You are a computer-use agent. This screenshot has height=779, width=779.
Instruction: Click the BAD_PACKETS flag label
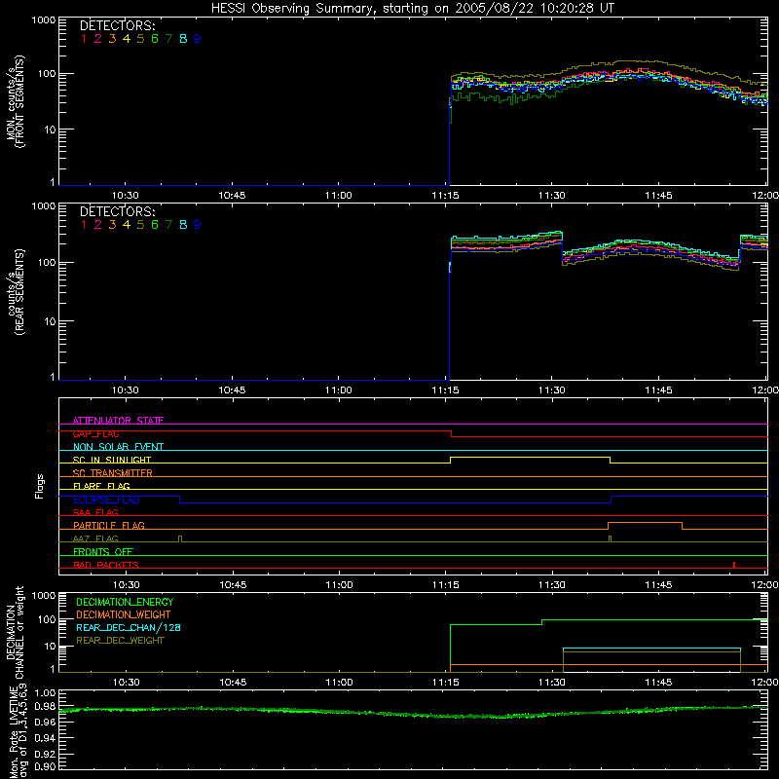tap(106, 565)
